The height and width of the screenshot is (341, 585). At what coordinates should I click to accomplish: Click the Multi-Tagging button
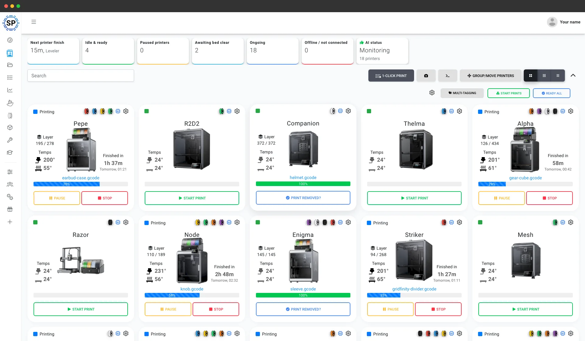pos(462,93)
